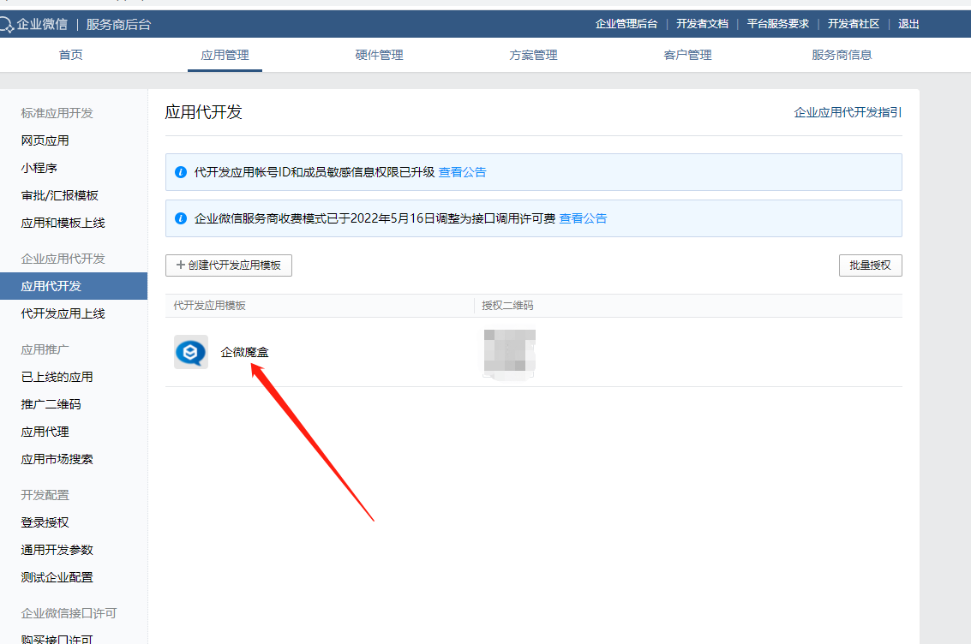The width and height of the screenshot is (971, 644).
Task: Click 查看公告 in the 2022年5月16日 fee notice
Action: [583, 218]
